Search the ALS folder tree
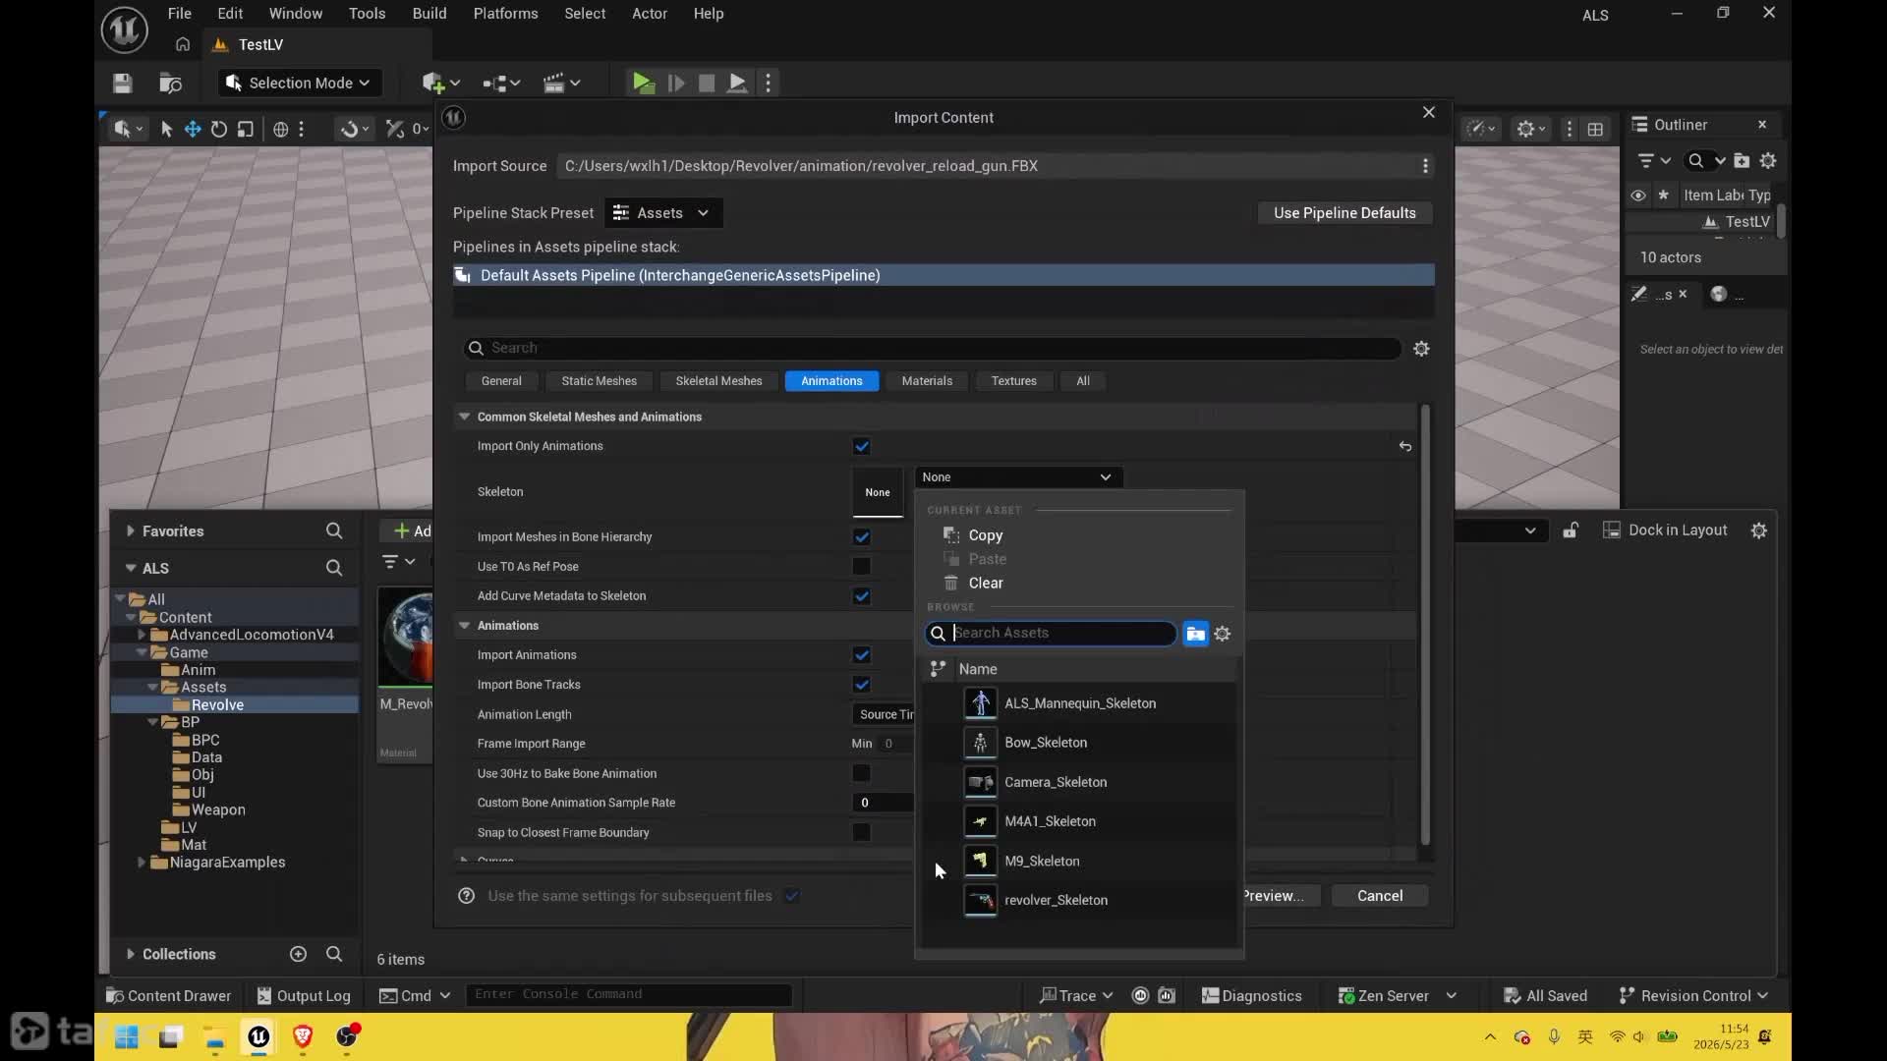This screenshot has width=1887, height=1061. tap(334, 568)
